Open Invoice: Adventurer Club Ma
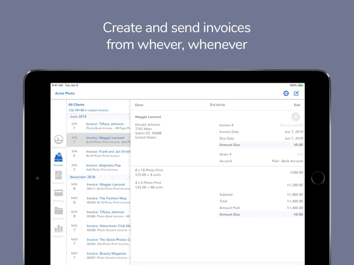354x265 pixels. (99, 228)
